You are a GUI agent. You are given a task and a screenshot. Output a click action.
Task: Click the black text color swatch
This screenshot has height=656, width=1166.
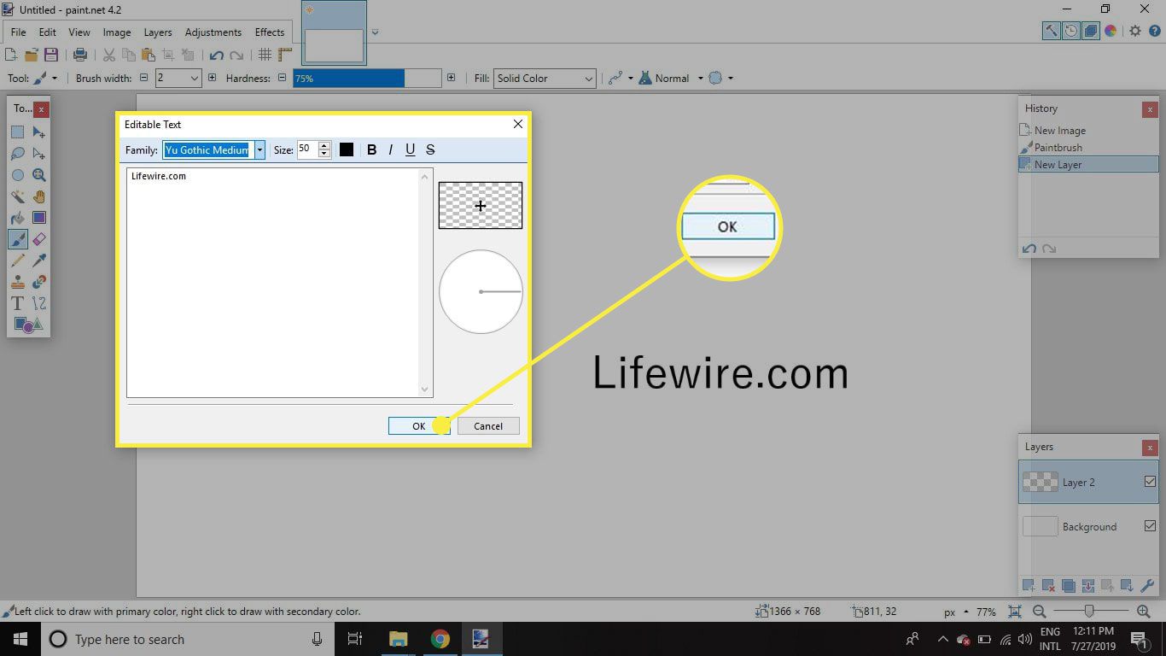[347, 149]
